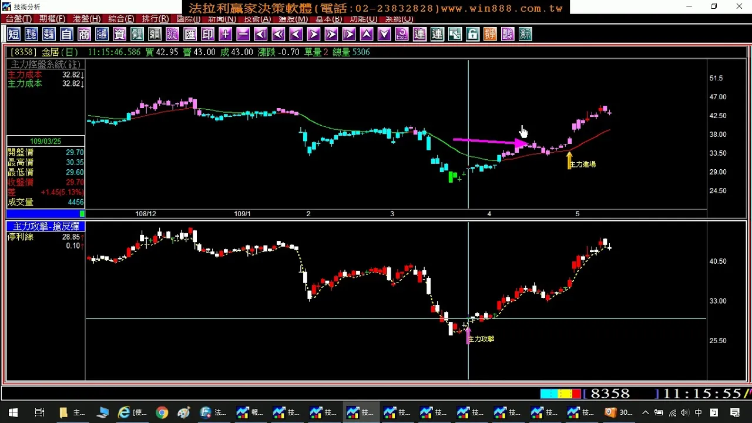Screen dimensions: 752x423
Task: Open the 排行(R) menu
Action: [x=155, y=19]
